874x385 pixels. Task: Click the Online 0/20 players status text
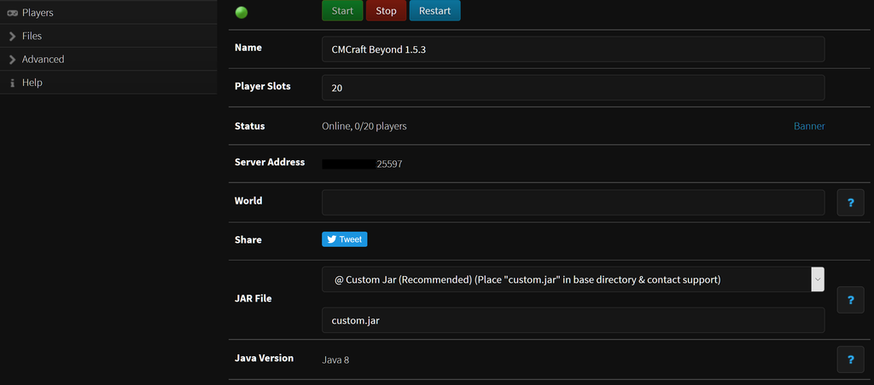pos(364,126)
